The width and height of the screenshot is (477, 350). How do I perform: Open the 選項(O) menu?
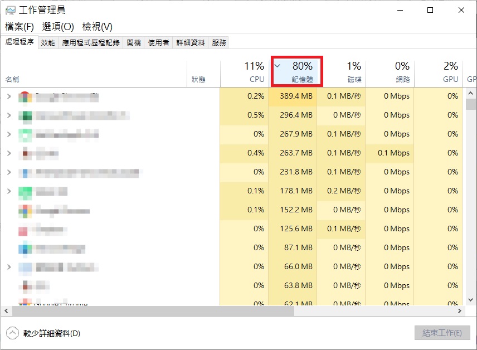pyautogui.click(x=58, y=27)
